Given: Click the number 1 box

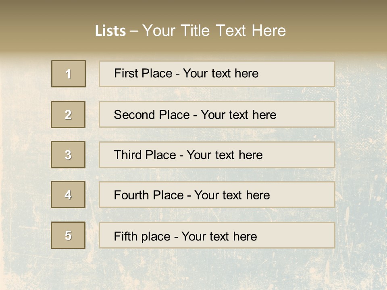Looking at the screenshot, I should click(69, 74).
